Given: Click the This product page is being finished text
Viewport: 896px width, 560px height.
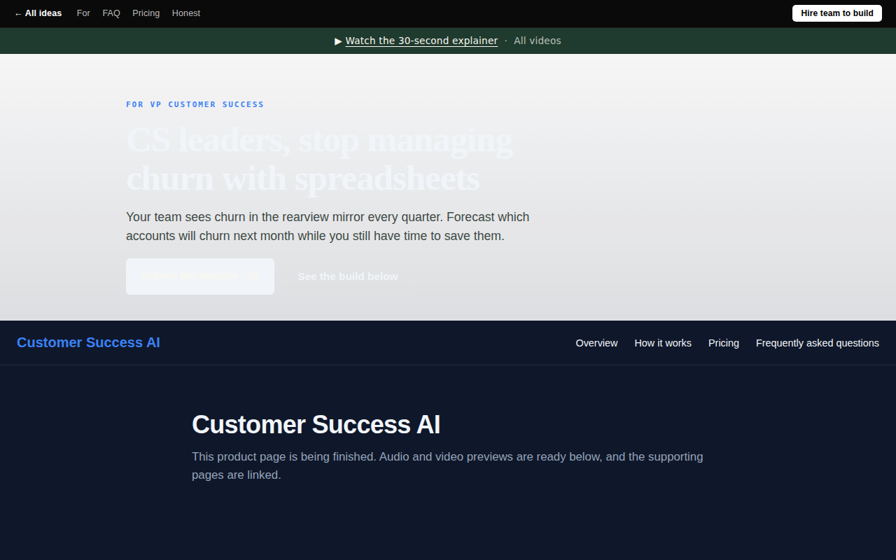Looking at the screenshot, I should [447, 465].
